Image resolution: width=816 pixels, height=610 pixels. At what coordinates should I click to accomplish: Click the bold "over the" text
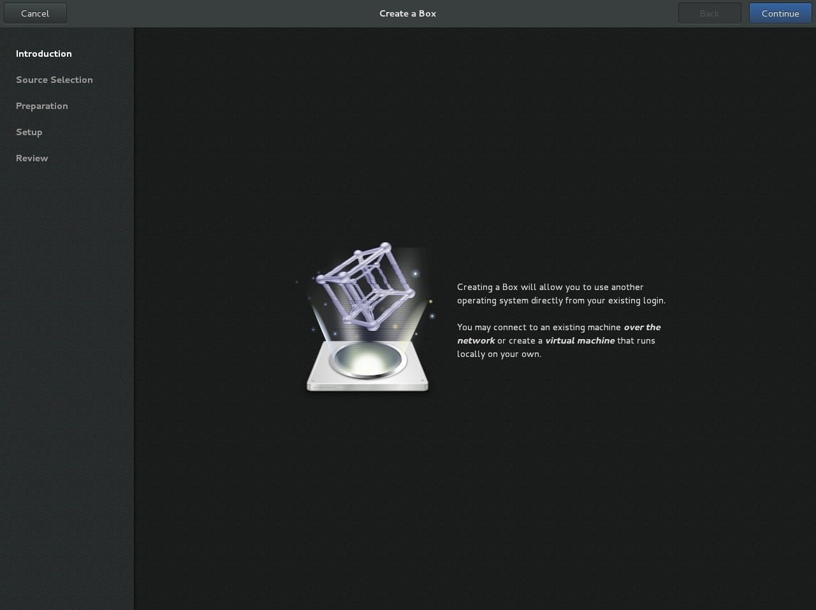(642, 327)
